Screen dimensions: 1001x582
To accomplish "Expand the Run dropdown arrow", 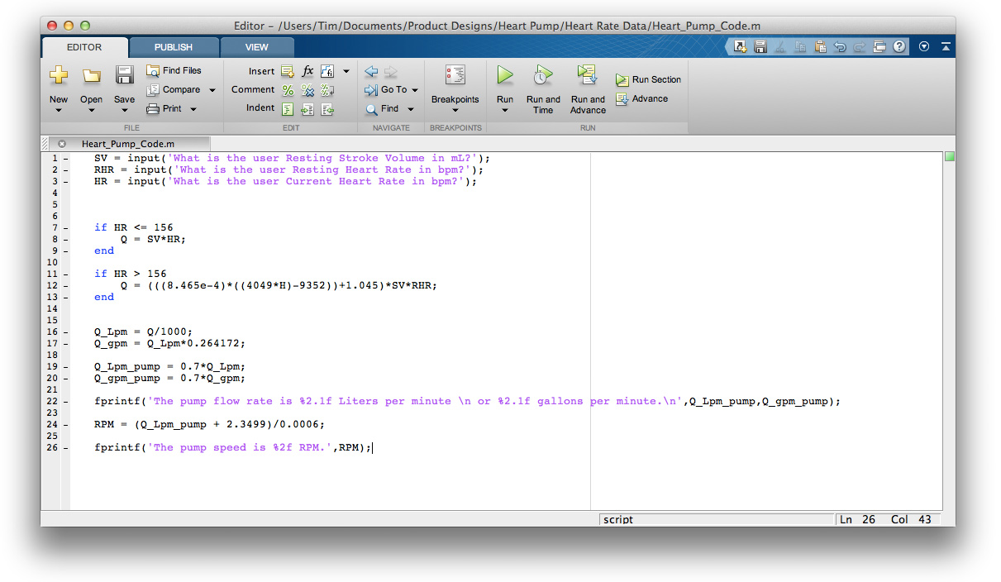I will click(505, 110).
